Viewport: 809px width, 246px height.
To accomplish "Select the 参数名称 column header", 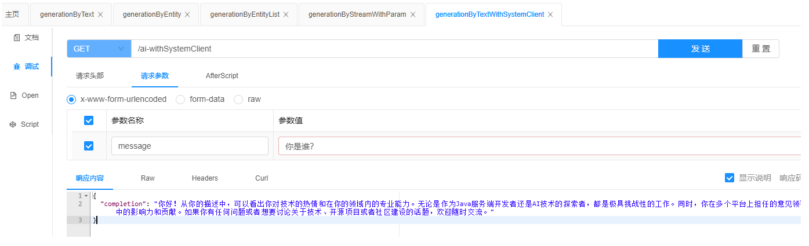I will (x=128, y=120).
